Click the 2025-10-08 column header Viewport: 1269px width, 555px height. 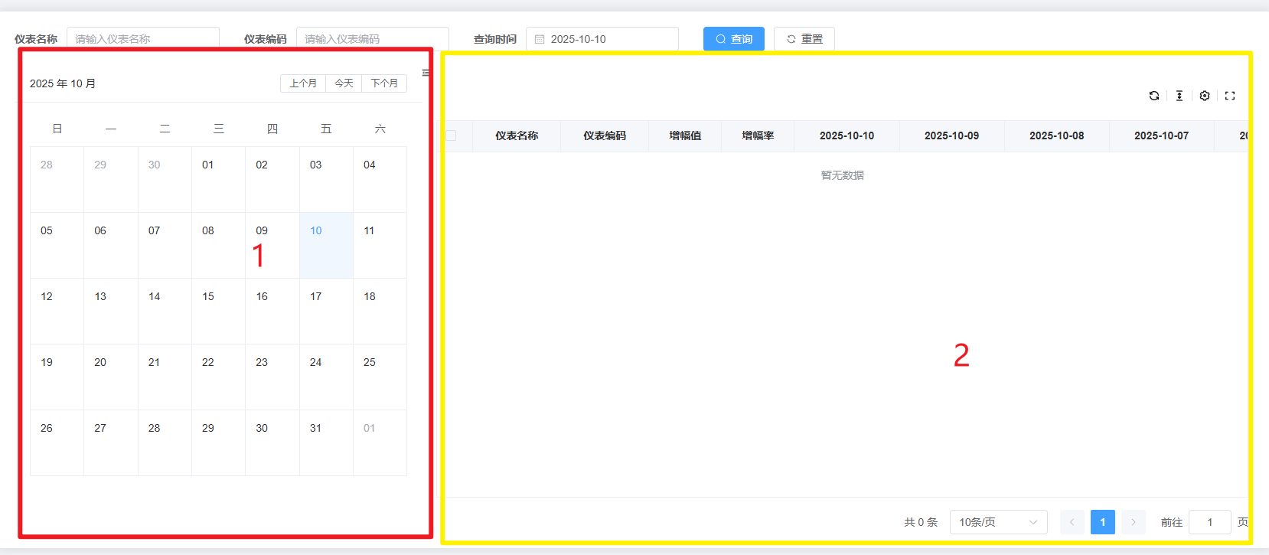point(1056,135)
